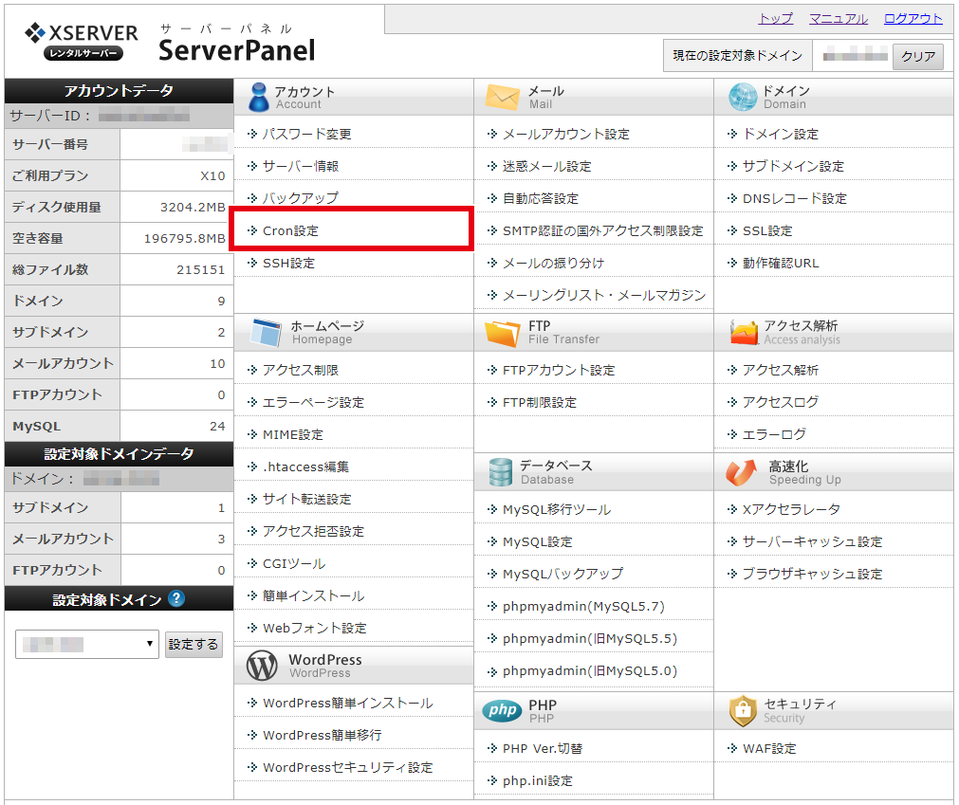Open エラーログ
Screen dimensions: 959x805
tap(774, 434)
